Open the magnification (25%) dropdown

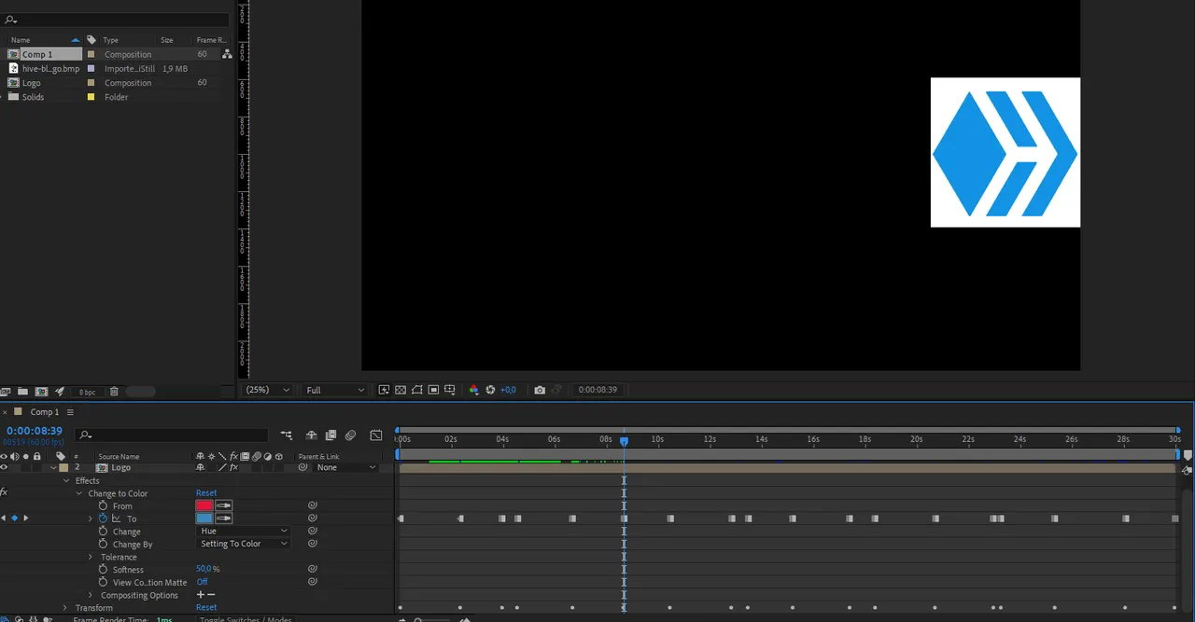268,390
